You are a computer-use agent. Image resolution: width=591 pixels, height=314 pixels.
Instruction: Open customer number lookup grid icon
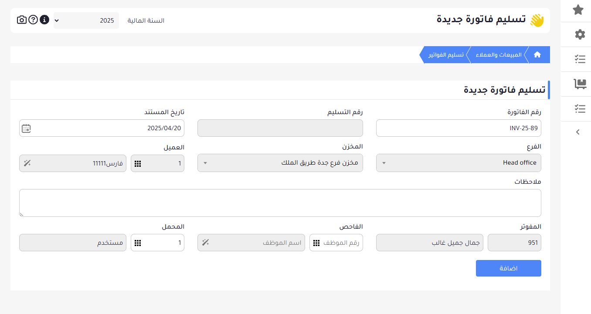(x=138, y=164)
